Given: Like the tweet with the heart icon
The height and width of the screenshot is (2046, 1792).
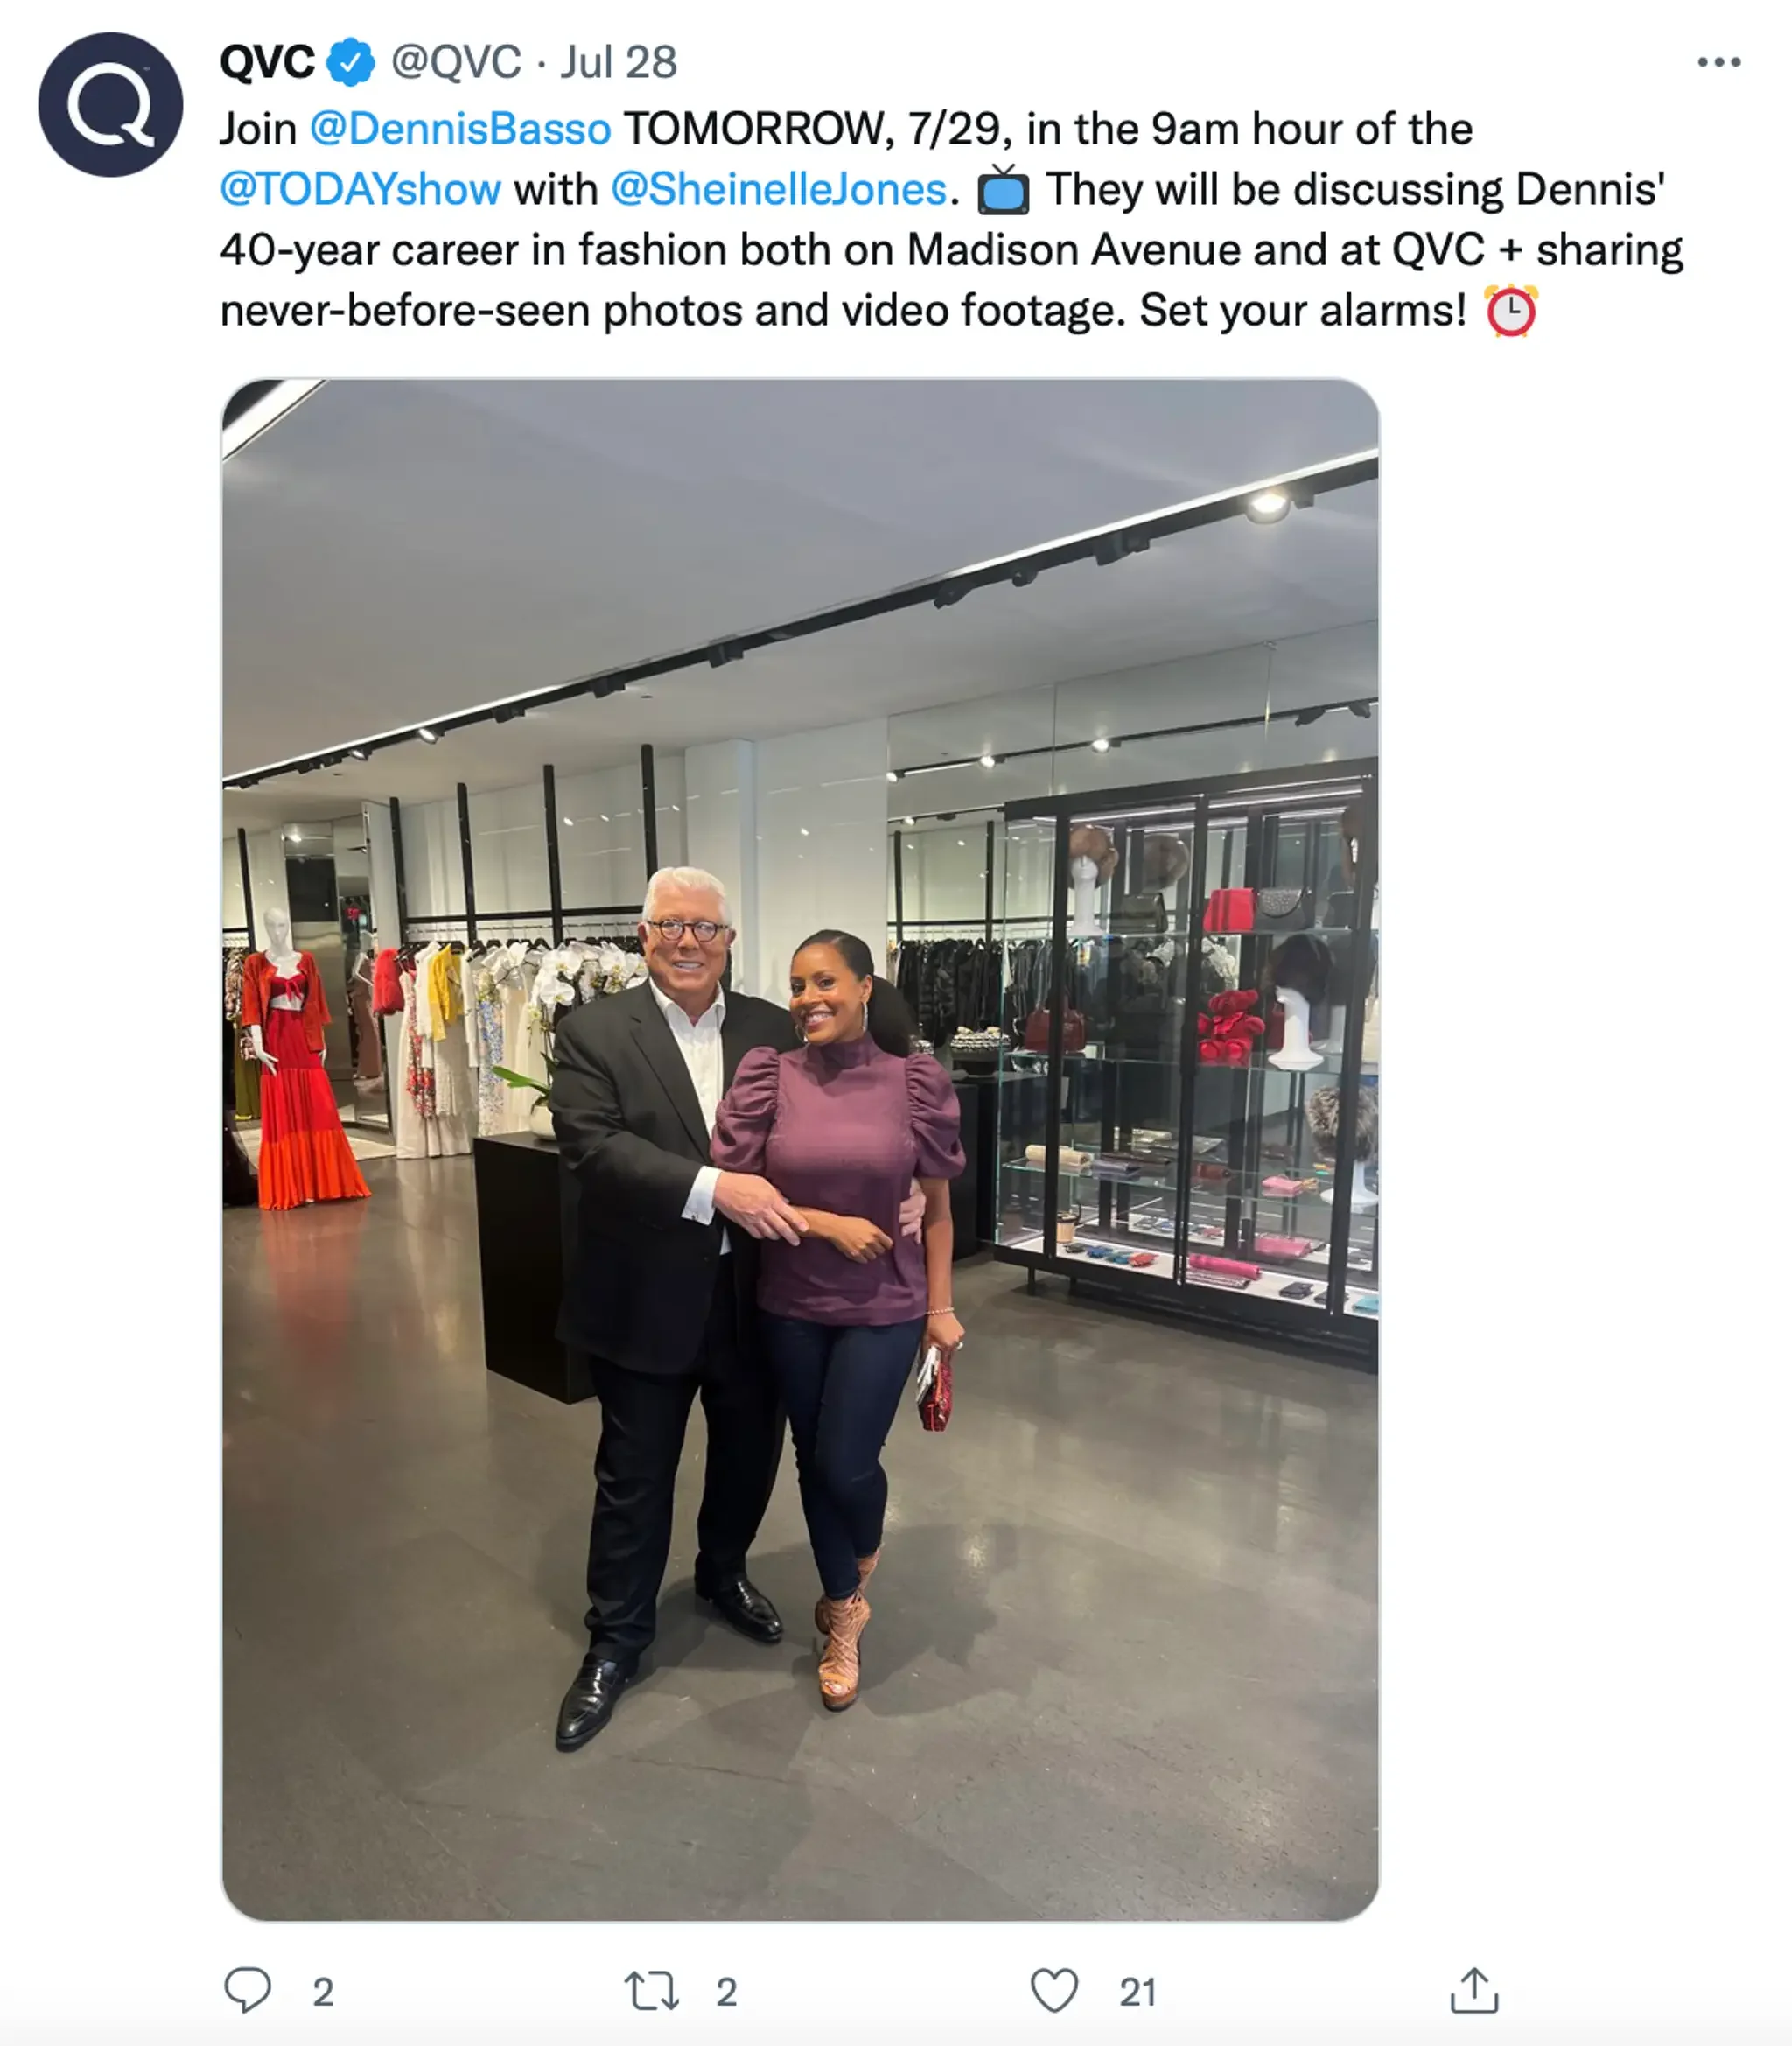Looking at the screenshot, I should [1055, 1990].
